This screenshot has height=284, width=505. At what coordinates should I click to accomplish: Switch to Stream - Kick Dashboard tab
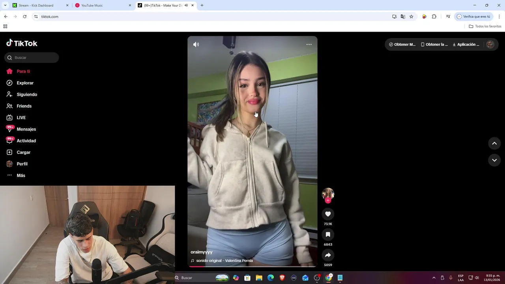41,6
